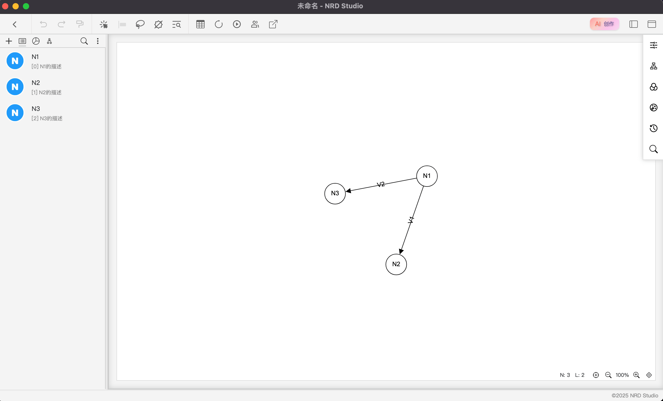Click the zoom in magnifier icon

tap(636, 375)
